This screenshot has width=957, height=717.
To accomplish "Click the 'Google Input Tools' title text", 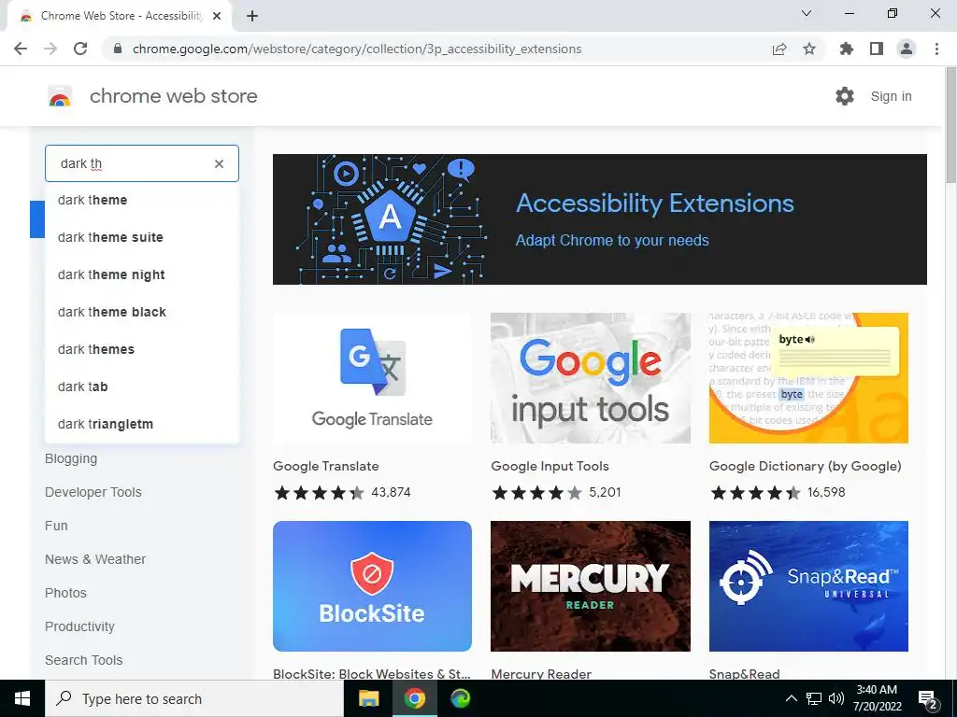I will [x=550, y=466].
